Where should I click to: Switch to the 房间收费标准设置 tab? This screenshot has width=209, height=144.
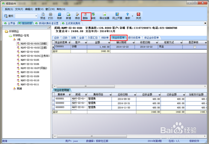pyautogui.click(x=47, y=23)
